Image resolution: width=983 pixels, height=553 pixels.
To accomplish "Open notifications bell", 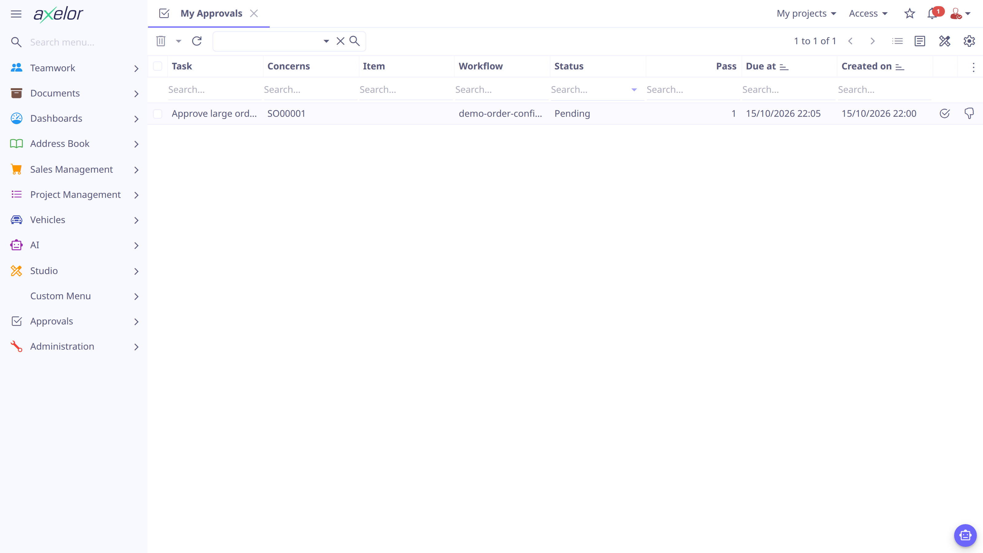I will [932, 14].
